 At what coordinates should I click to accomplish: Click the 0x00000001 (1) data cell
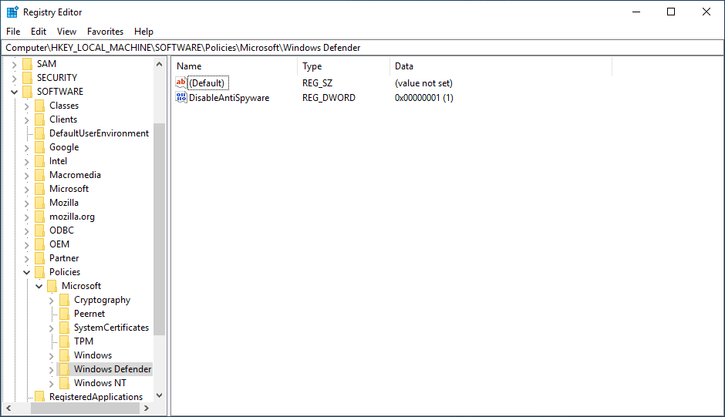point(424,98)
